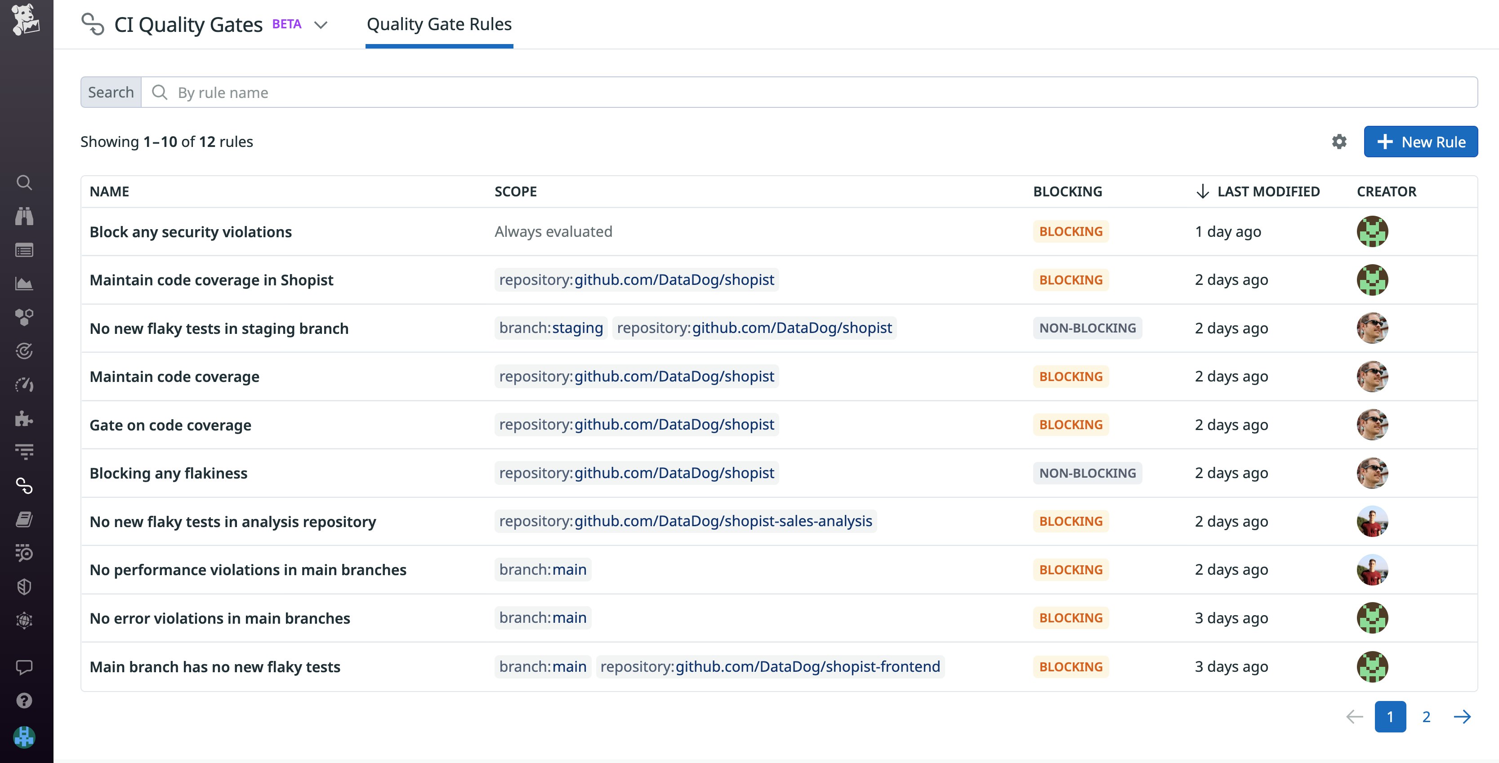This screenshot has width=1499, height=763.
Task: Select the Monitors target icon in sidebar
Action: (x=25, y=350)
